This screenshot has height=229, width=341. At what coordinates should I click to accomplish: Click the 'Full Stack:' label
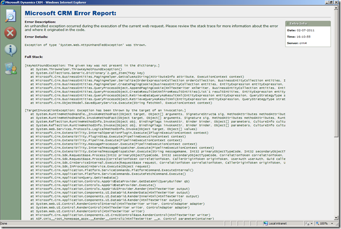coord(34,57)
